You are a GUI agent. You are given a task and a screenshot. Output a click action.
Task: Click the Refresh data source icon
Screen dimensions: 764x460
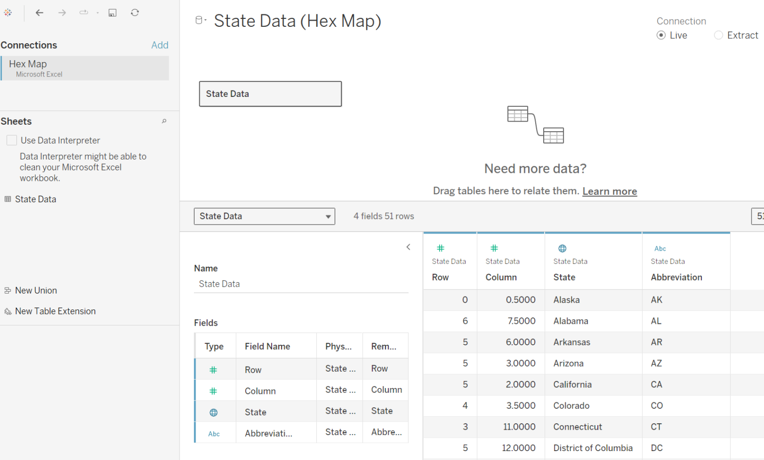pos(134,12)
